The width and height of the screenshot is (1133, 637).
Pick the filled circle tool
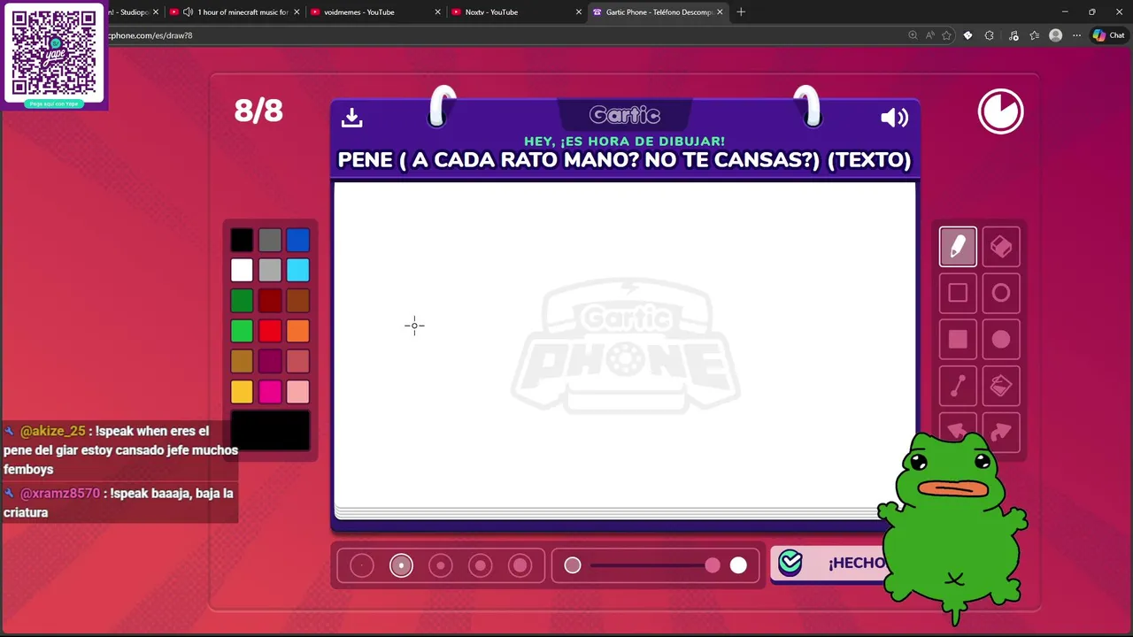[1001, 339]
